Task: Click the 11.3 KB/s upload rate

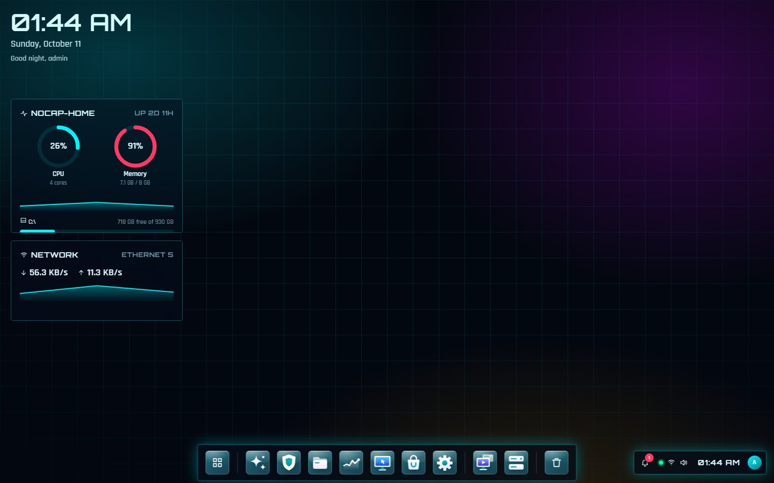Action: 104,273
